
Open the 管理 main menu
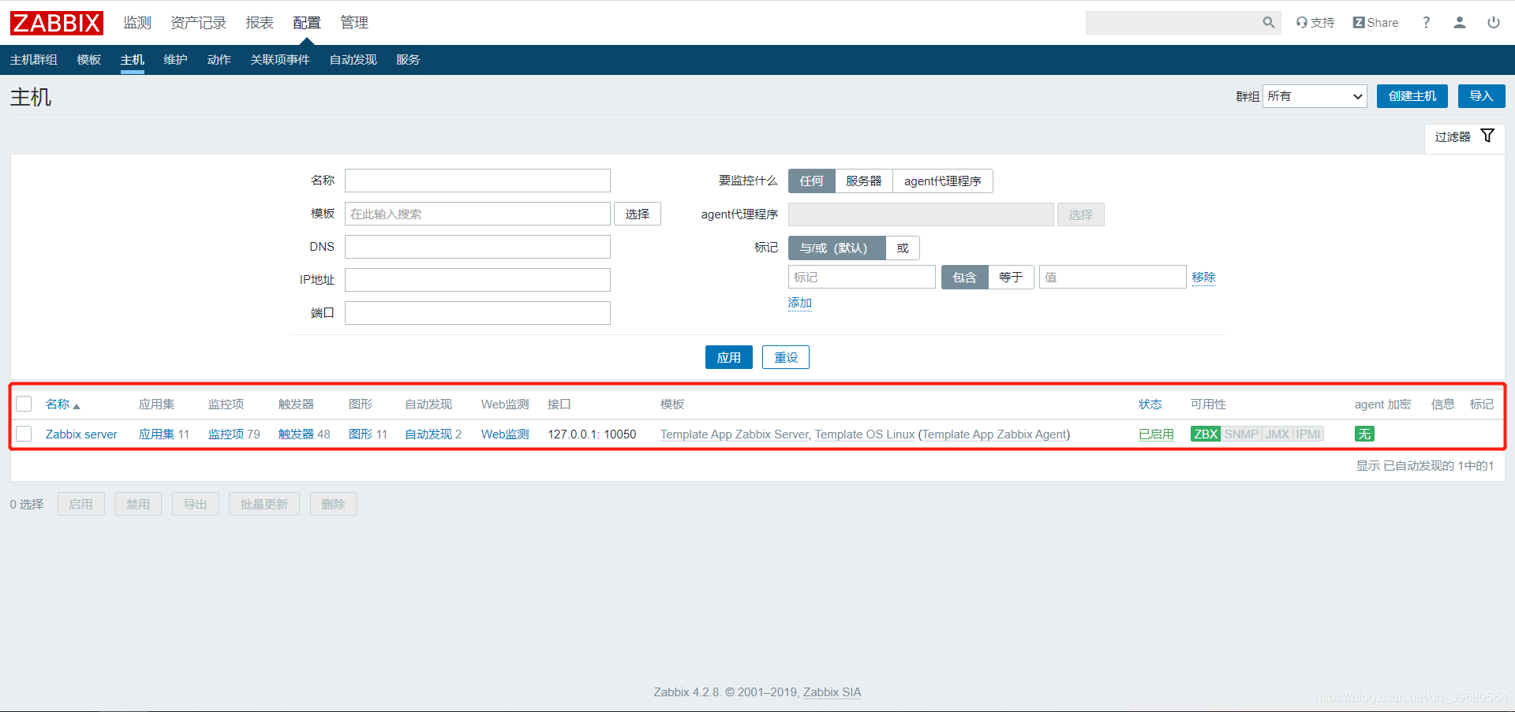354,23
